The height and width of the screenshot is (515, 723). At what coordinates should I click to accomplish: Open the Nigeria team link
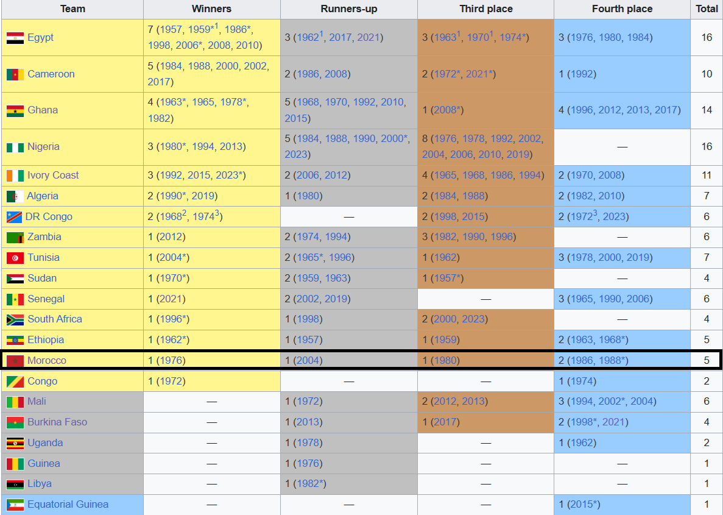(43, 146)
